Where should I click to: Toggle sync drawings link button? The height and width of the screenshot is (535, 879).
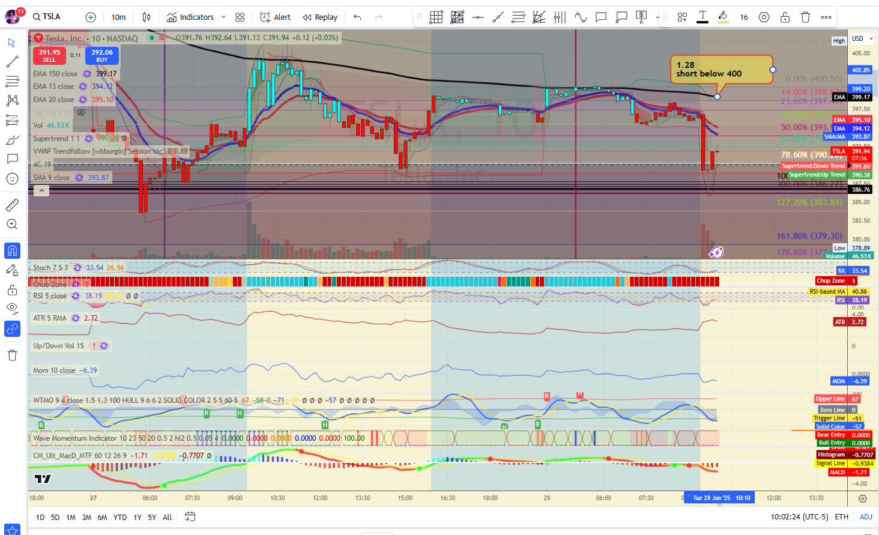12,328
